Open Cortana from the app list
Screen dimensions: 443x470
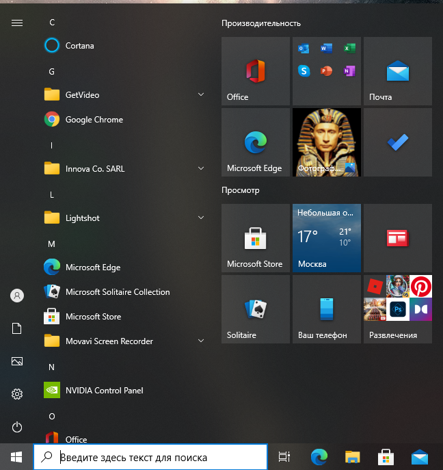click(124, 46)
